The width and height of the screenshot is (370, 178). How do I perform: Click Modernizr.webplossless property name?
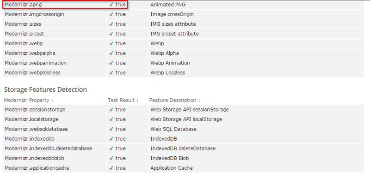point(32,73)
